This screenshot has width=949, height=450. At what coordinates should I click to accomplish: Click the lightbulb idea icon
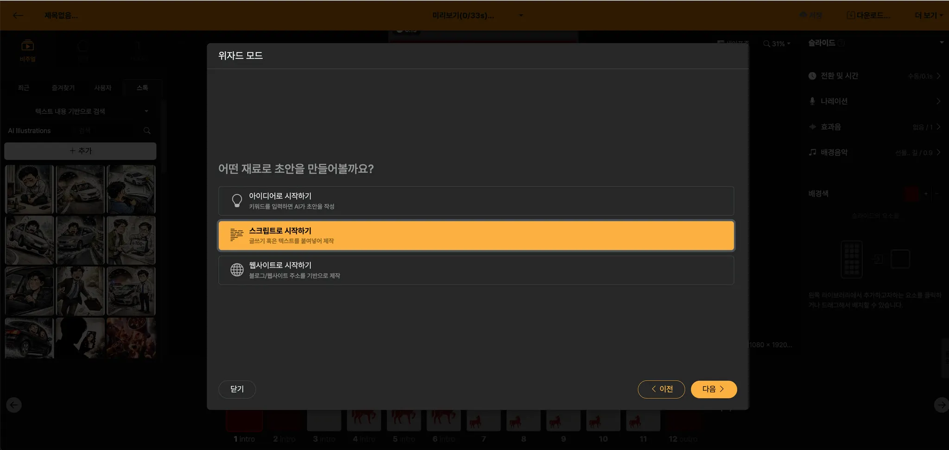pos(237,201)
